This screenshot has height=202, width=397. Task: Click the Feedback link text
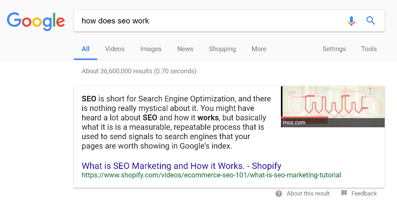pyautogui.click(x=364, y=193)
